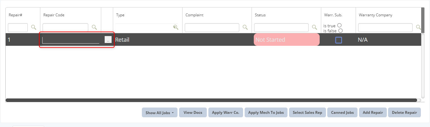Click the Repair Code text input in row 1
The width and height of the screenshot is (430, 127).
71,40
